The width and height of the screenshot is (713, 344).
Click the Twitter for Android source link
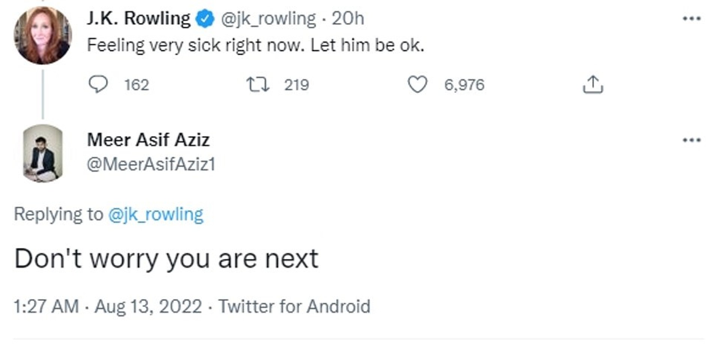click(294, 306)
